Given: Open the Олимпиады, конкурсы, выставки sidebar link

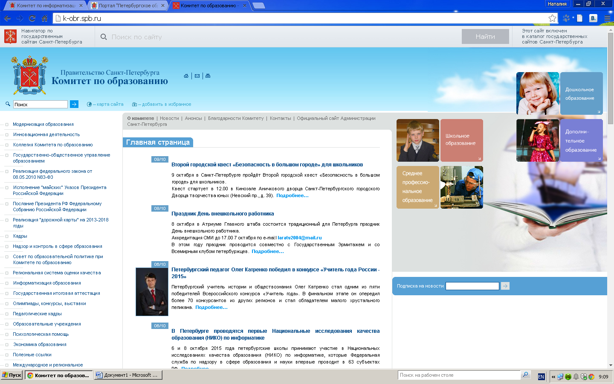Looking at the screenshot, I should pos(49,303).
